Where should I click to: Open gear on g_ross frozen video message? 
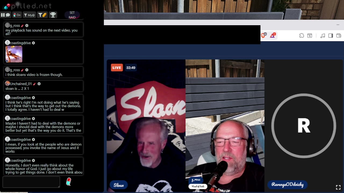[27, 70]
